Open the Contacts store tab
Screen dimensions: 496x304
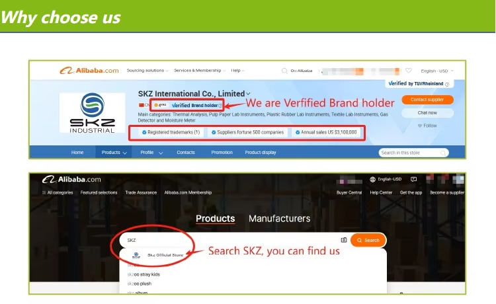pos(186,152)
